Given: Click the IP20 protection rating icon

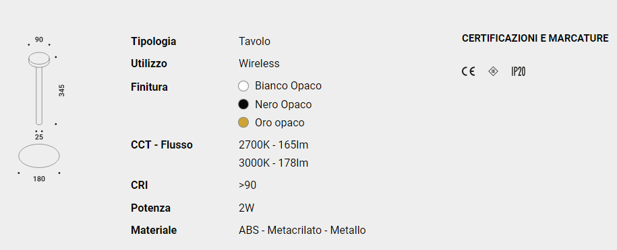Looking at the screenshot, I should (x=519, y=71).
